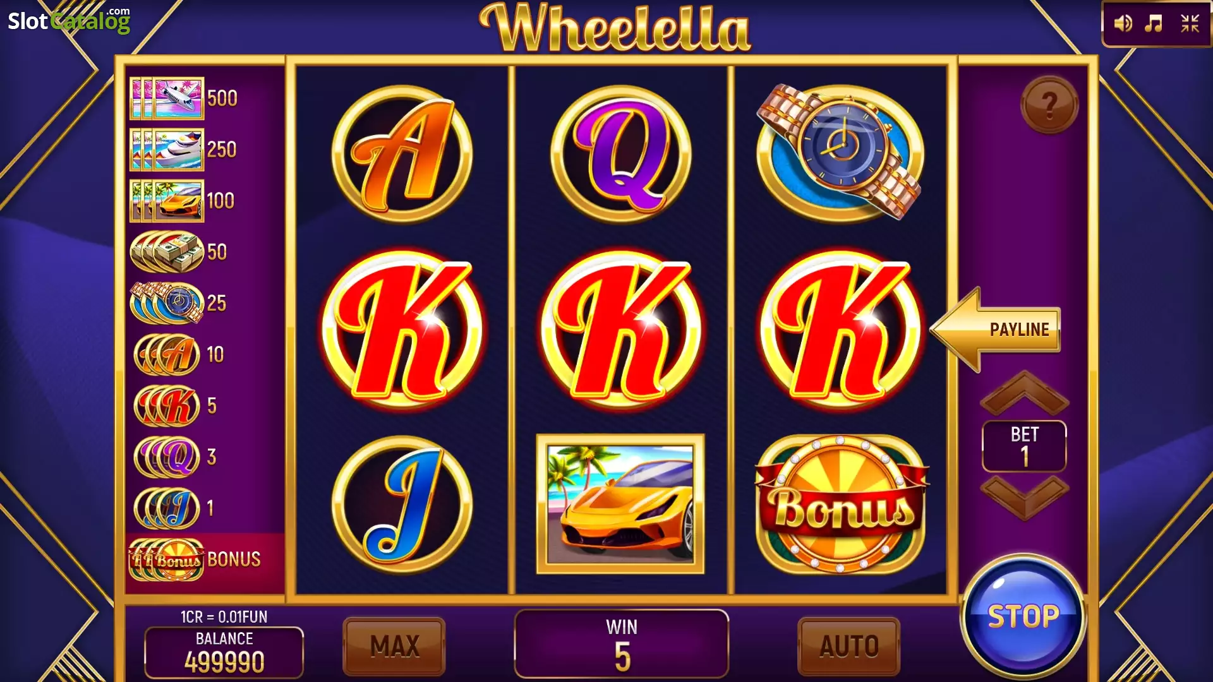Image resolution: width=1213 pixels, height=682 pixels.
Task: Click the PAYLINE arrow indicator
Action: point(996,329)
